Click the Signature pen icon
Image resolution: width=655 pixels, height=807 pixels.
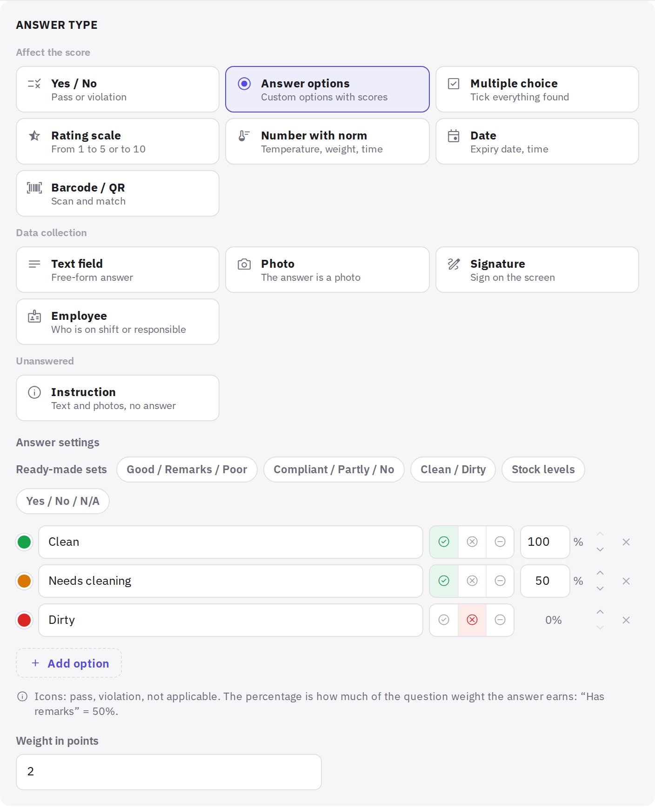(454, 264)
